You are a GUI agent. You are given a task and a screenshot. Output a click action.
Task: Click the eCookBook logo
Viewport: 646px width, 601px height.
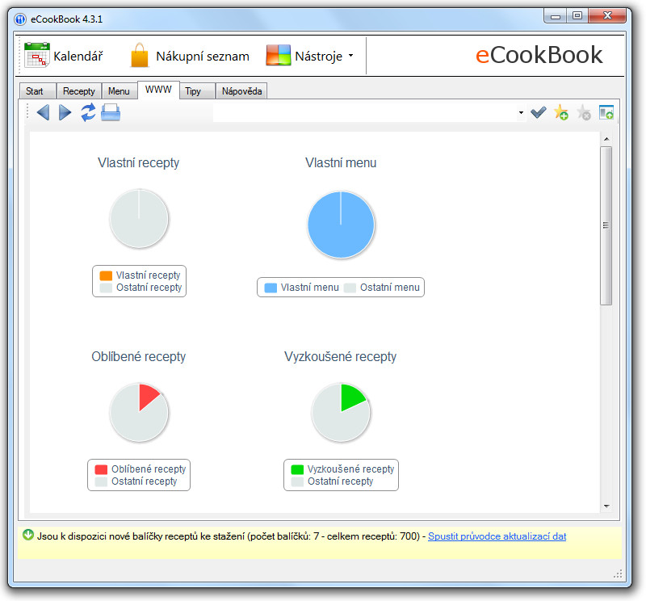coord(539,55)
